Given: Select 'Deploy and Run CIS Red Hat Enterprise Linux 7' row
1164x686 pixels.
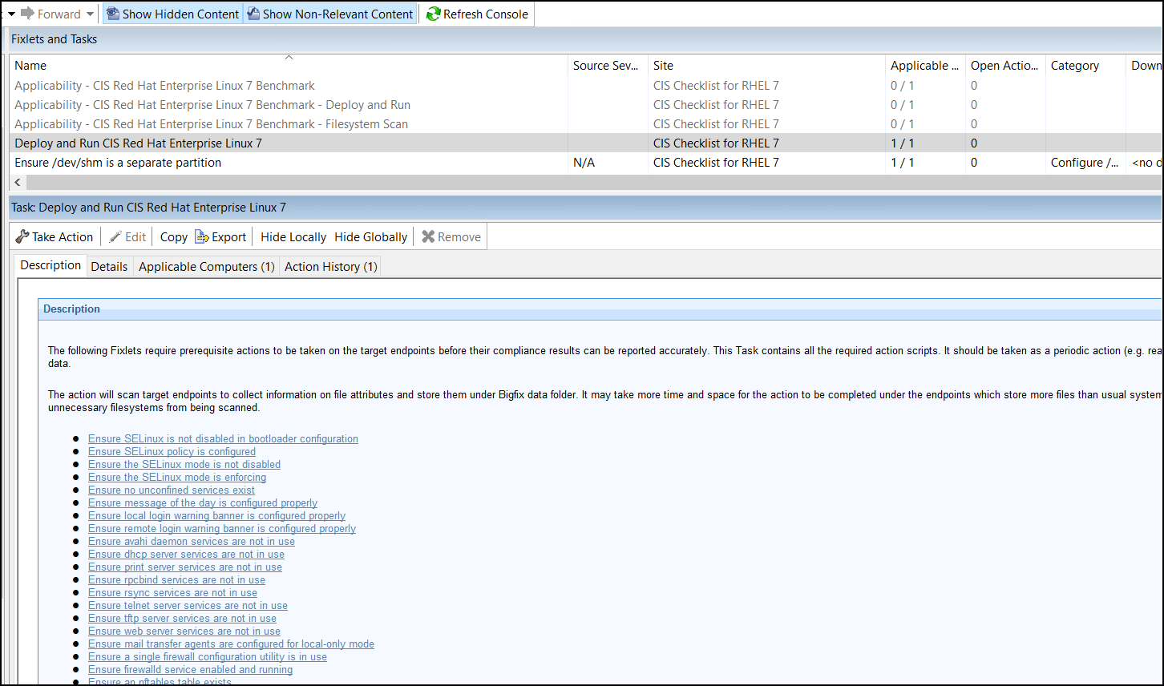Looking at the screenshot, I should (585, 143).
